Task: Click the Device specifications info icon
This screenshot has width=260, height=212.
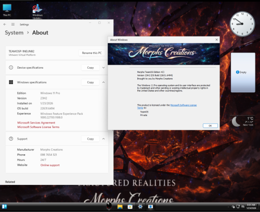Action: (11, 68)
